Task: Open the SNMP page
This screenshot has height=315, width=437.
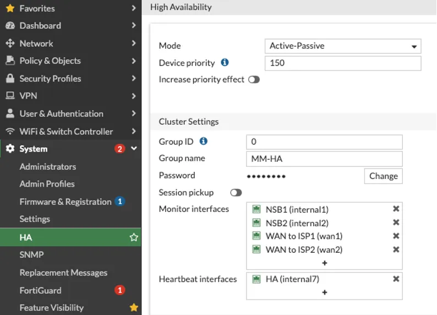Action: point(32,254)
